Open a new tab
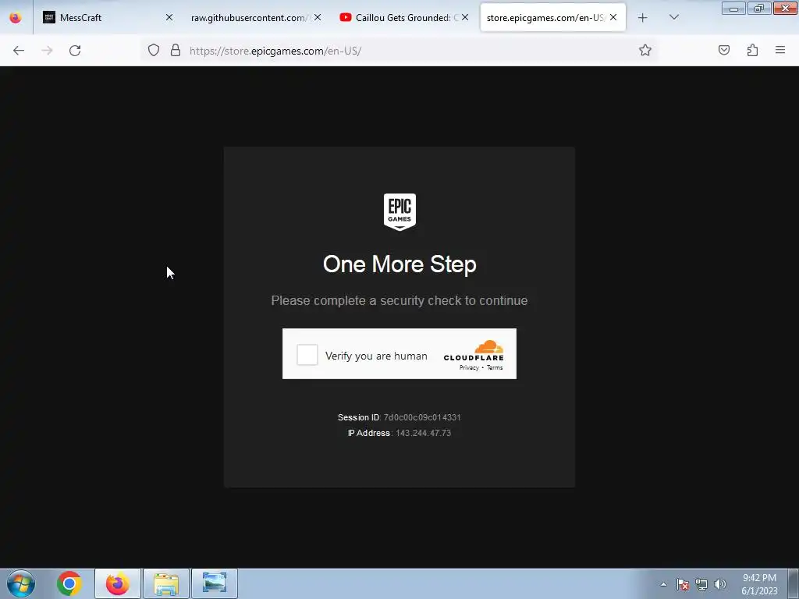Viewport: 799px width, 599px height. click(643, 18)
